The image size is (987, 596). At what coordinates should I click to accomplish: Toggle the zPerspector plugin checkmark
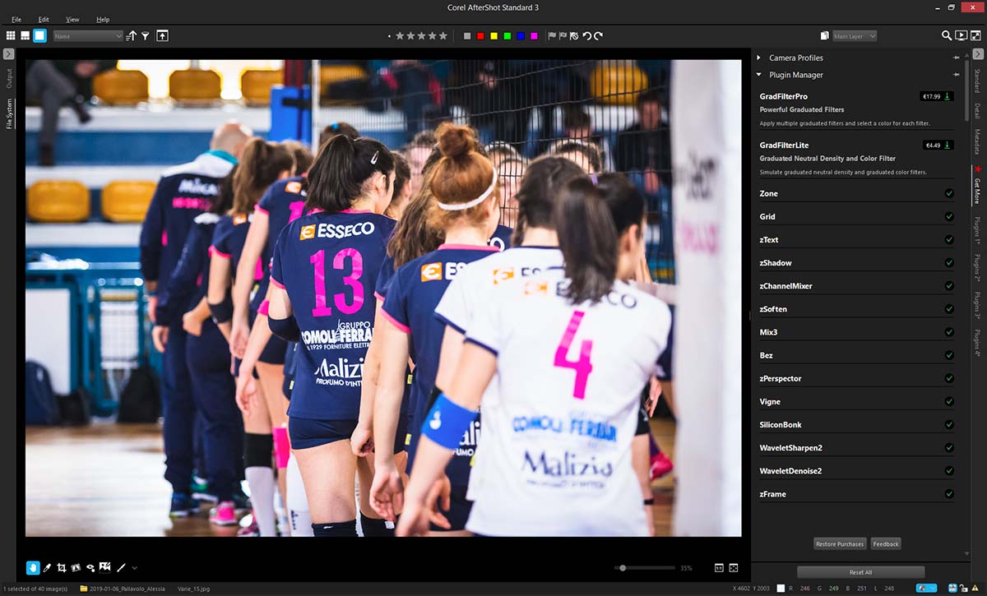click(948, 378)
